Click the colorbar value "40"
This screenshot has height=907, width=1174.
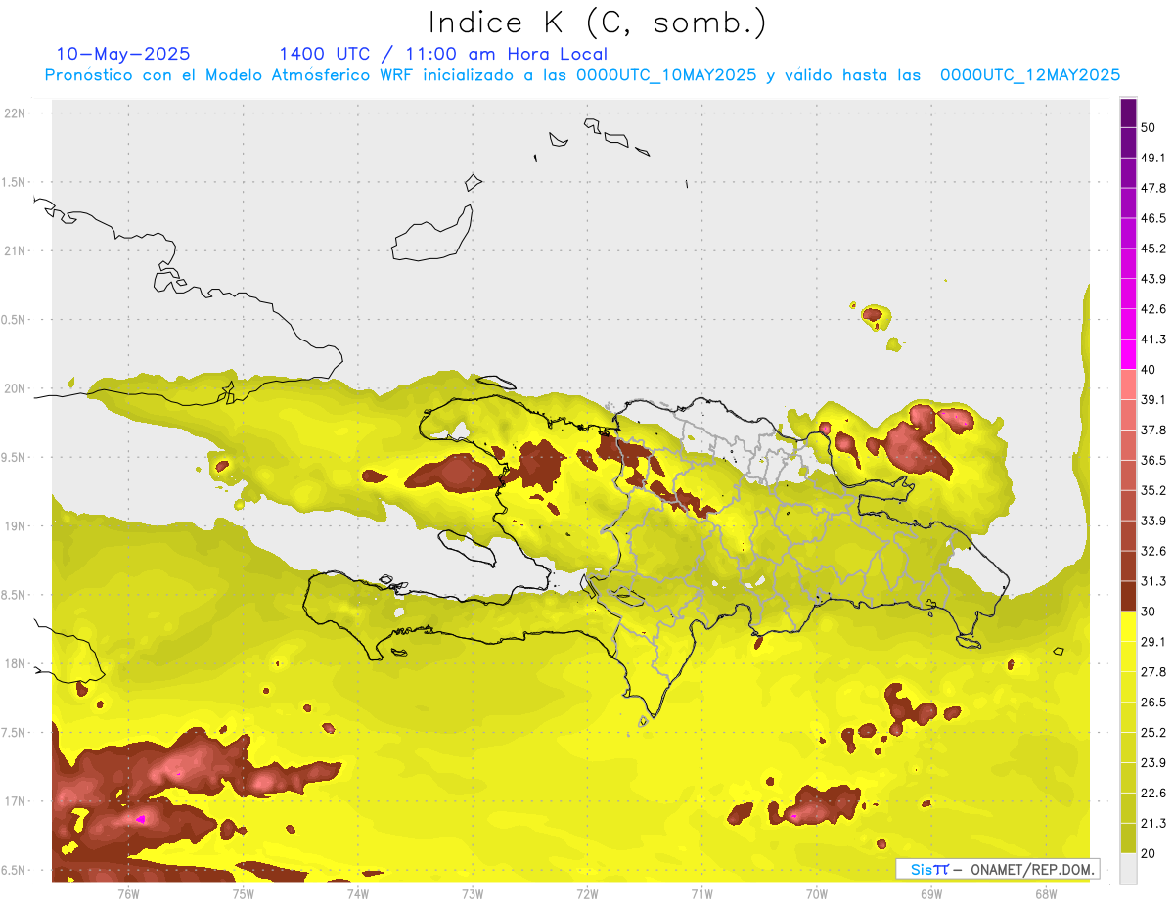tap(1149, 370)
